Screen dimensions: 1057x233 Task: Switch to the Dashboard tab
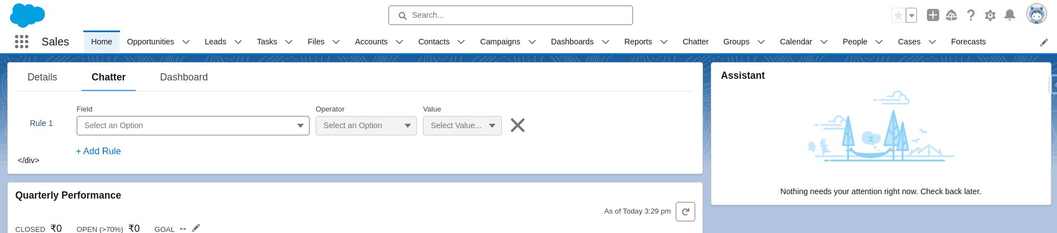[184, 77]
